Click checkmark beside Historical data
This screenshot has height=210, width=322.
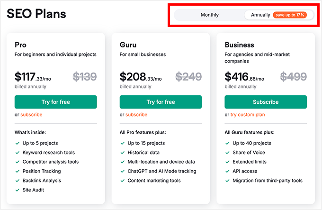pos(122,153)
